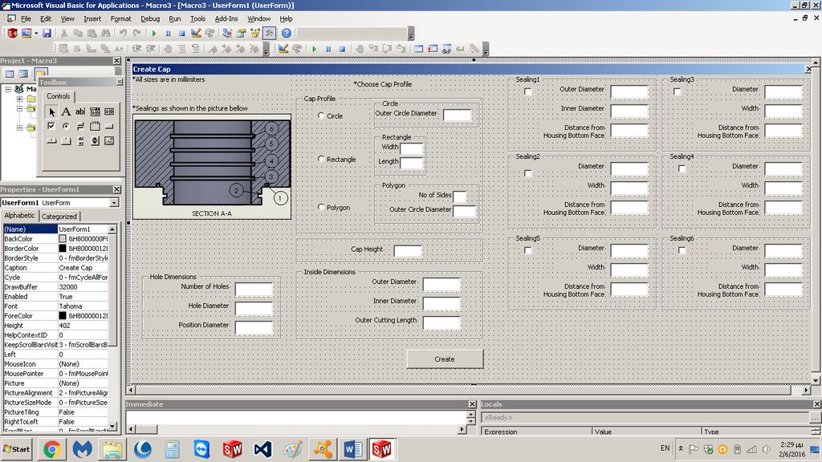
Task: Select the ListBox control in Toolbox
Action: tap(109, 111)
